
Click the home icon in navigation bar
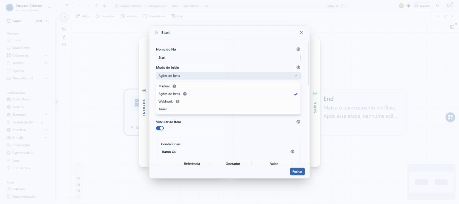click(x=105, y=6)
